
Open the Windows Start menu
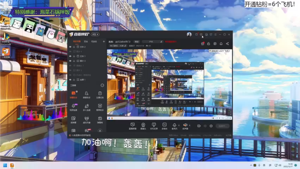[5, 165]
